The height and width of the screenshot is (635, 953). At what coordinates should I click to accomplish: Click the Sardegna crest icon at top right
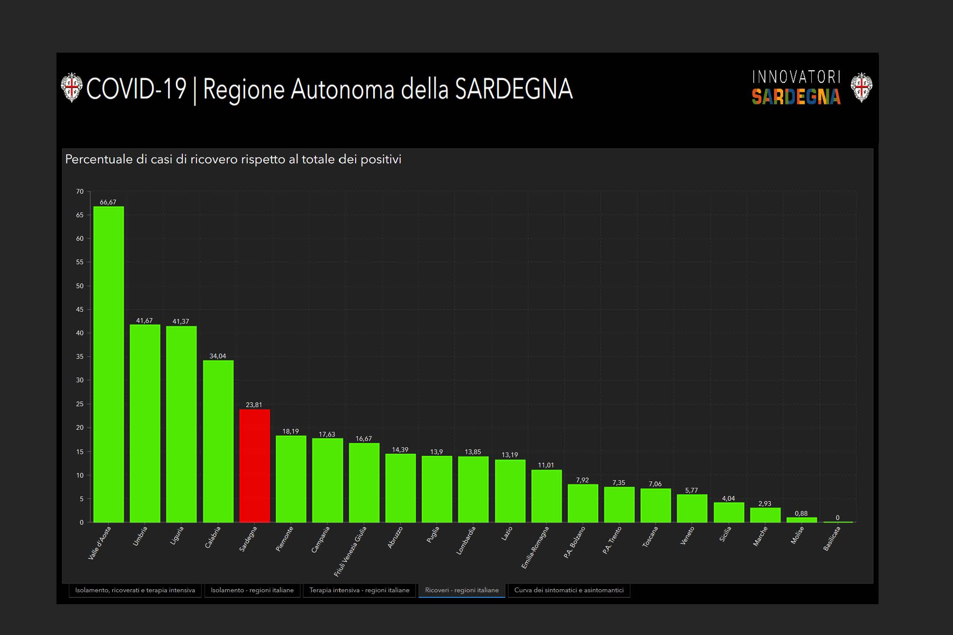click(861, 88)
